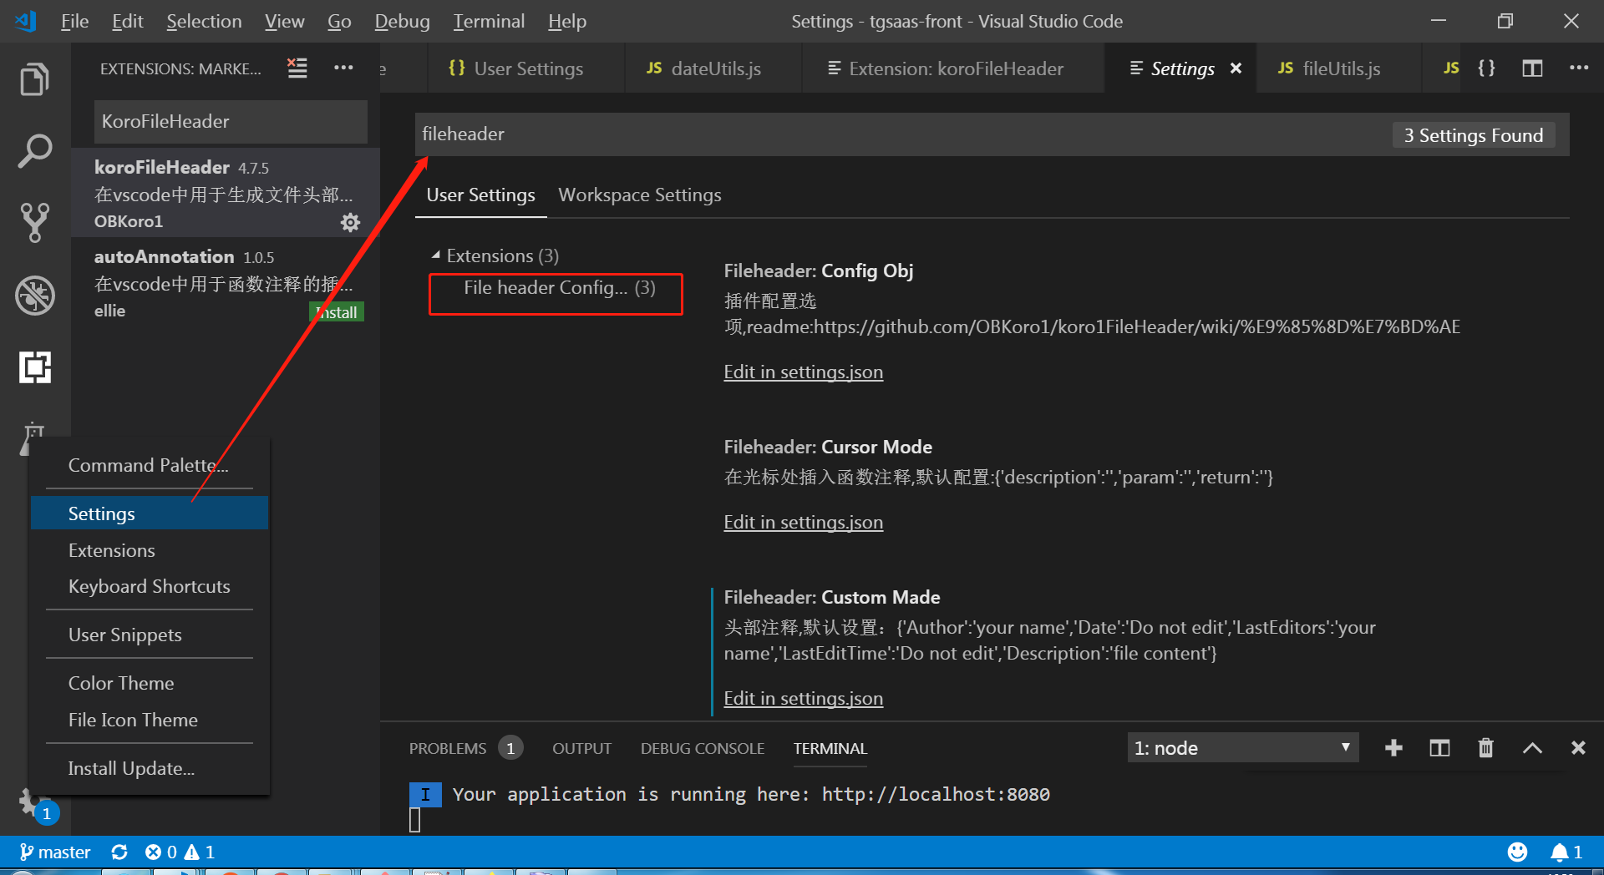Split the editor right
Image resolution: width=1604 pixels, height=875 pixels.
(x=1532, y=68)
